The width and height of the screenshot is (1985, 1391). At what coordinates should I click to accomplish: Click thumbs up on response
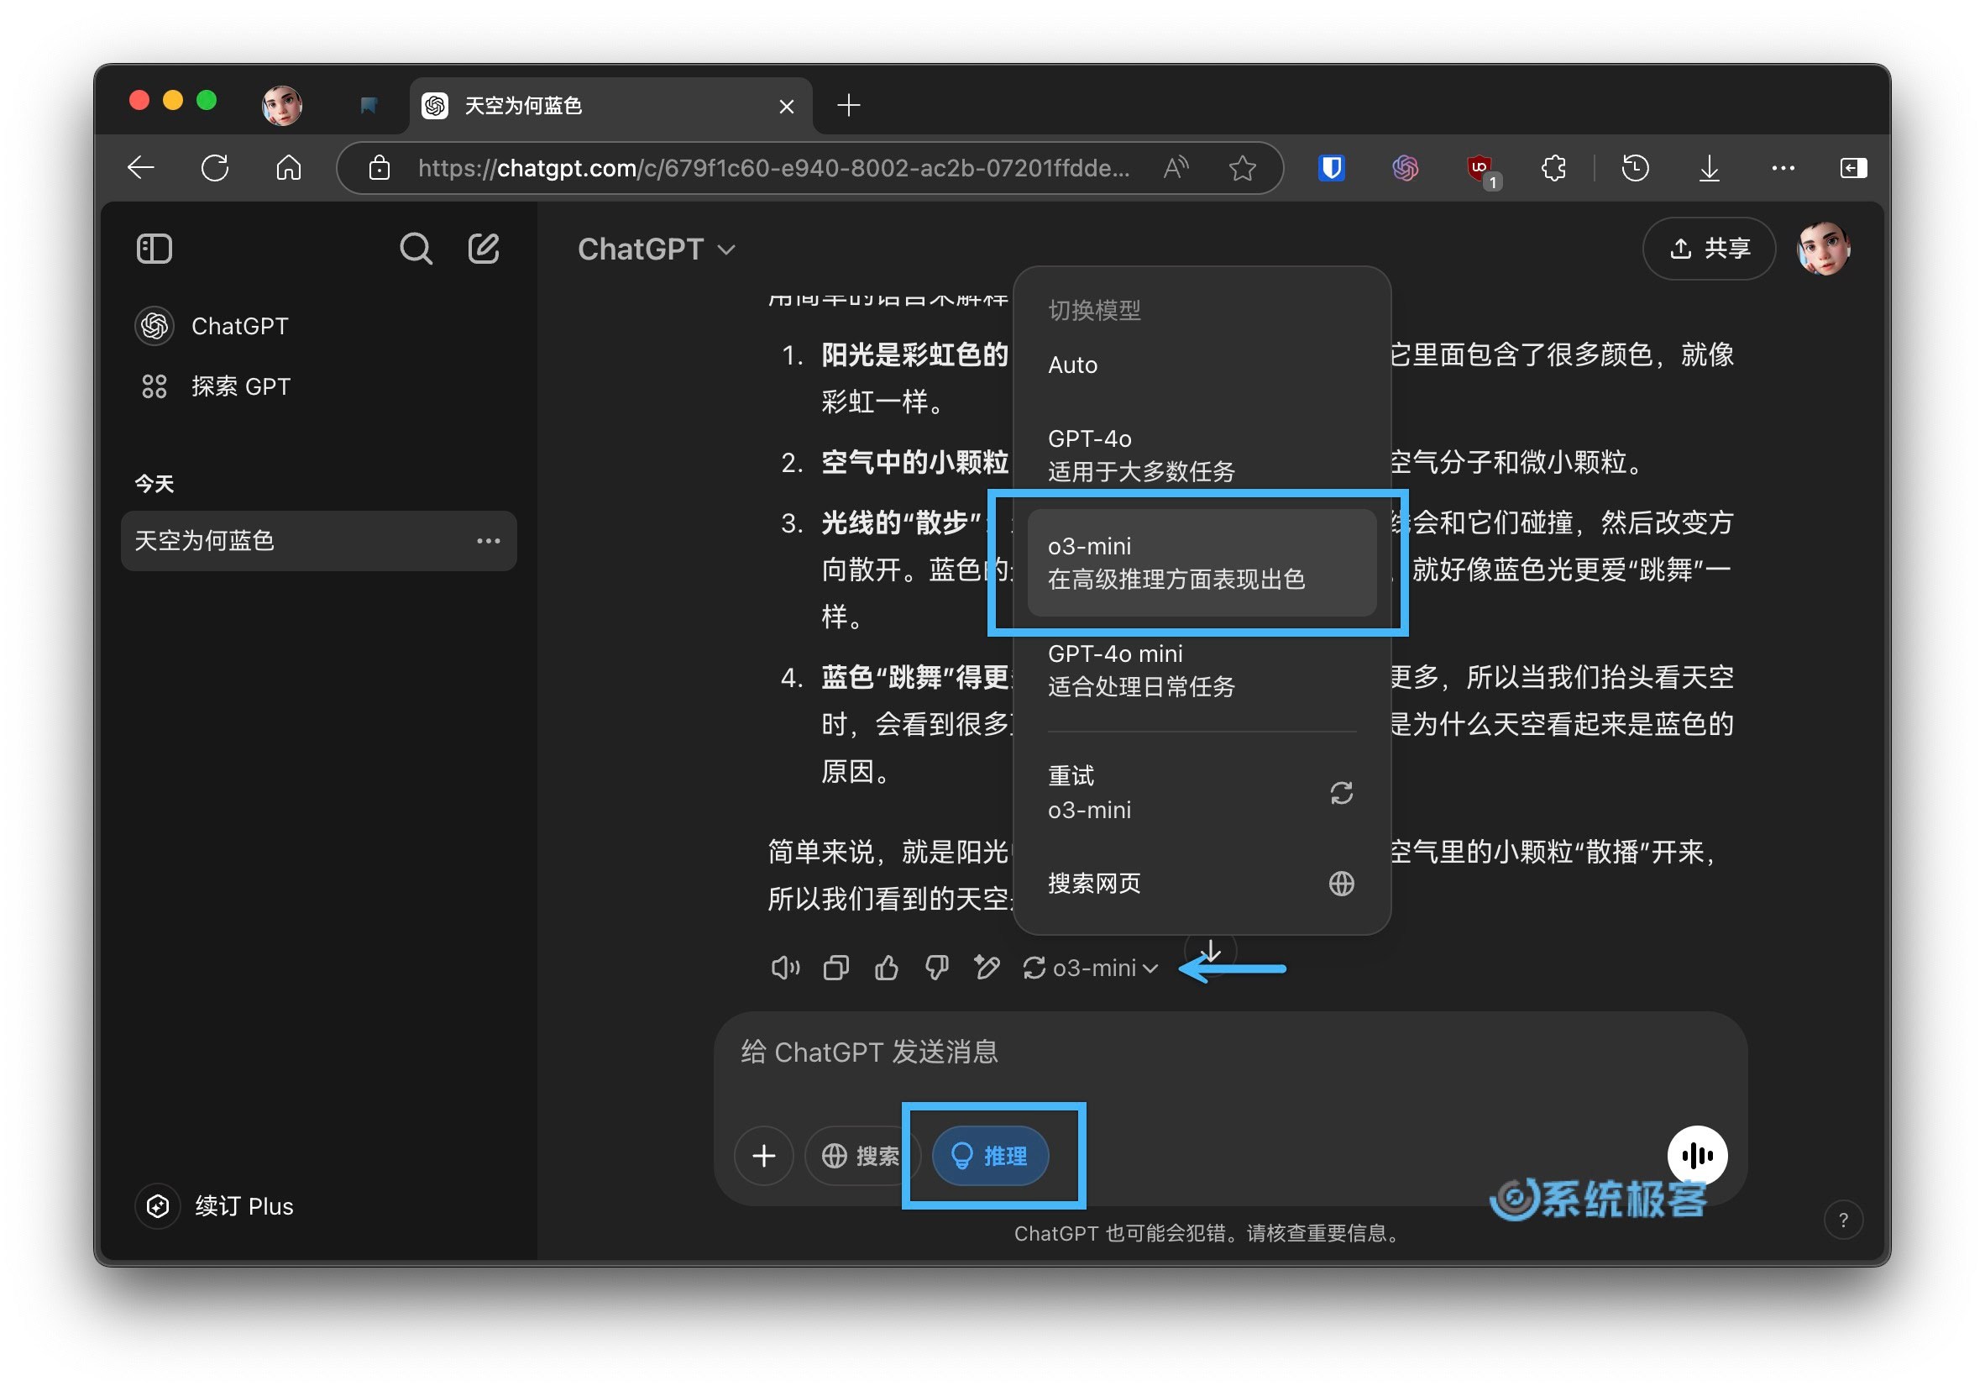click(x=887, y=968)
